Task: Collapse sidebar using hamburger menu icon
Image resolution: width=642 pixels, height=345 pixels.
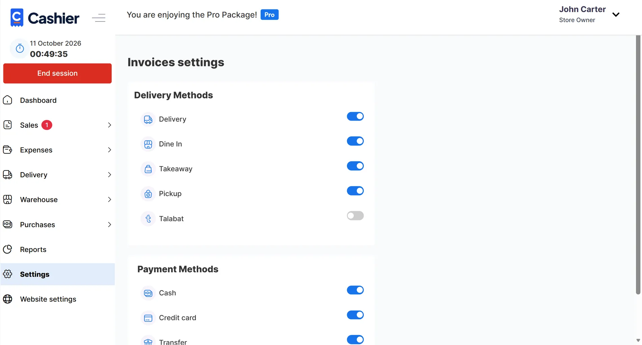Action: pyautogui.click(x=99, y=18)
